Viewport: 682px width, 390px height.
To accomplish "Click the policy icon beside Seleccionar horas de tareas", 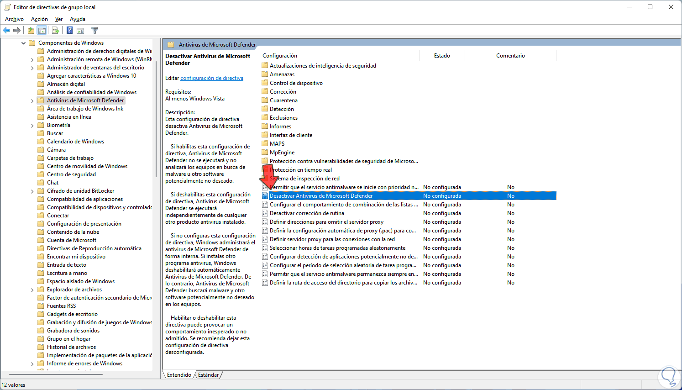I will click(x=265, y=248).
